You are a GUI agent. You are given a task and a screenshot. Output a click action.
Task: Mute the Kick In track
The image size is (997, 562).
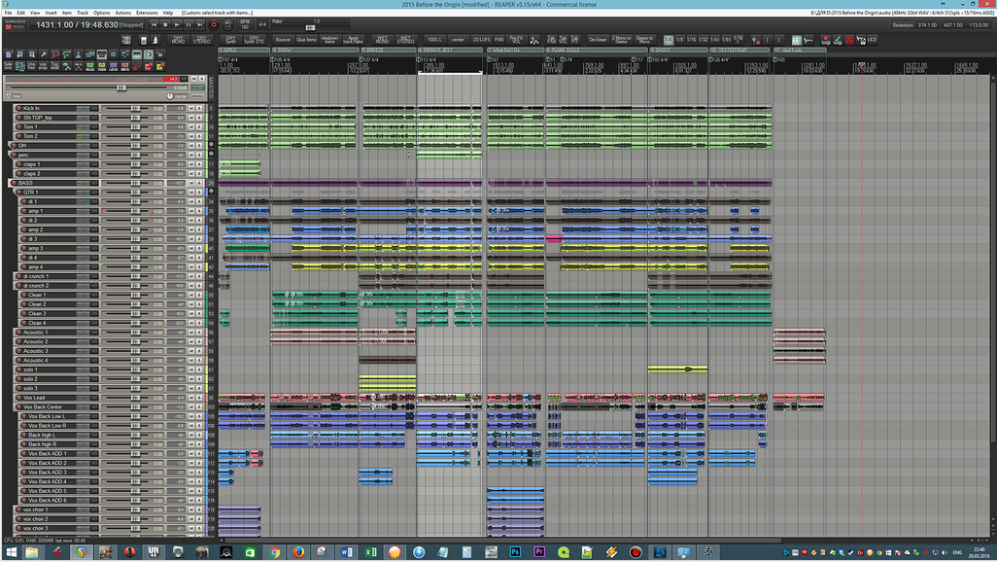191,108
